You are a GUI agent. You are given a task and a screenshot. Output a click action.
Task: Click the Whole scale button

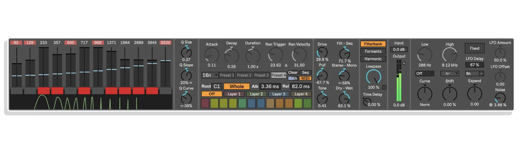click(x=237, y=87)
